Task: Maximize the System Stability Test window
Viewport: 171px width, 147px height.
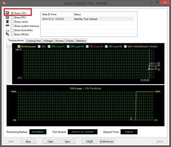Action: point(157,2)
